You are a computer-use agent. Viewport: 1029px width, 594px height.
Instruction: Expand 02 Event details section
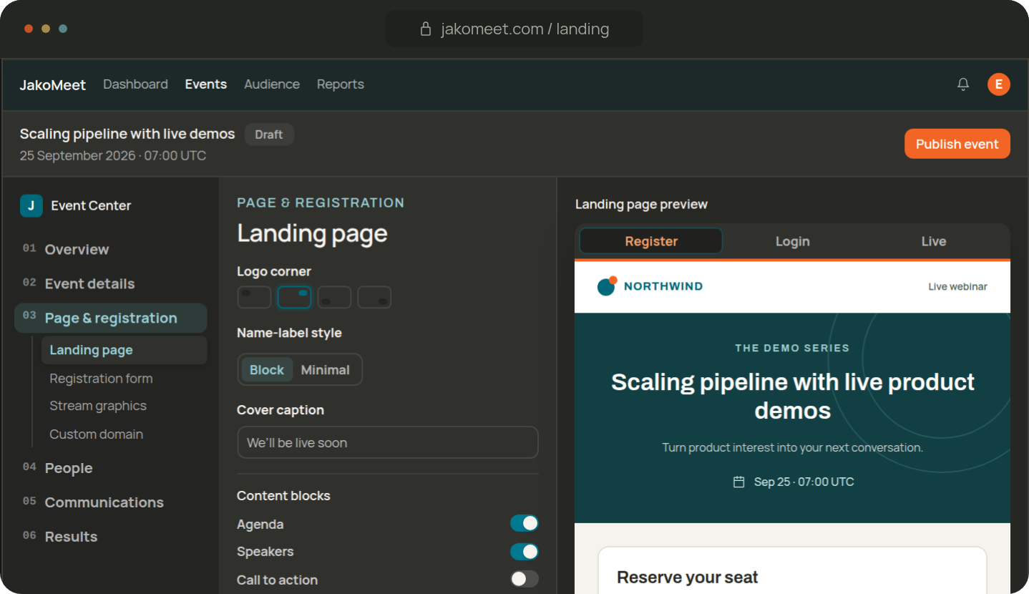pos(111,283)
